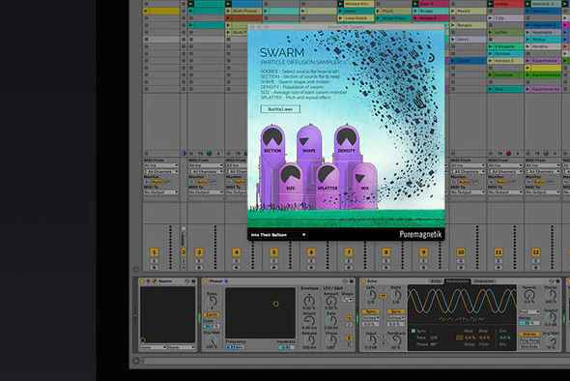The image size is (570, 381).
Task: Click the Phaser LFO Rate knob
Action: click(x=330, y=320)
